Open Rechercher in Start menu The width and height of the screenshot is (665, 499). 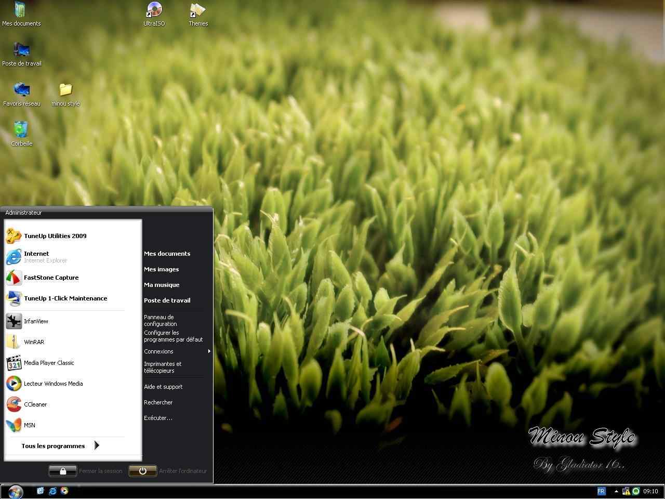[158, 402]
